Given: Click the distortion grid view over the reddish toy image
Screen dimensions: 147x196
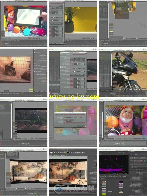Looking at the screenshot, I should [15, 69].
